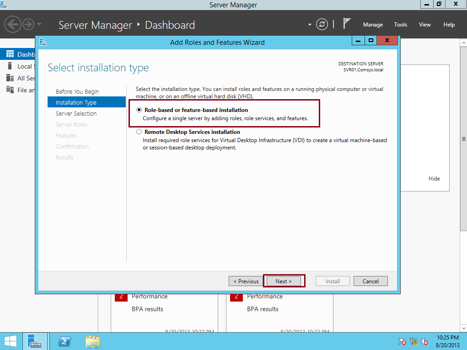Click the Server Manager taskbar icon
The width and height of the screenshot is (467, 350).
tap(34, 341)
